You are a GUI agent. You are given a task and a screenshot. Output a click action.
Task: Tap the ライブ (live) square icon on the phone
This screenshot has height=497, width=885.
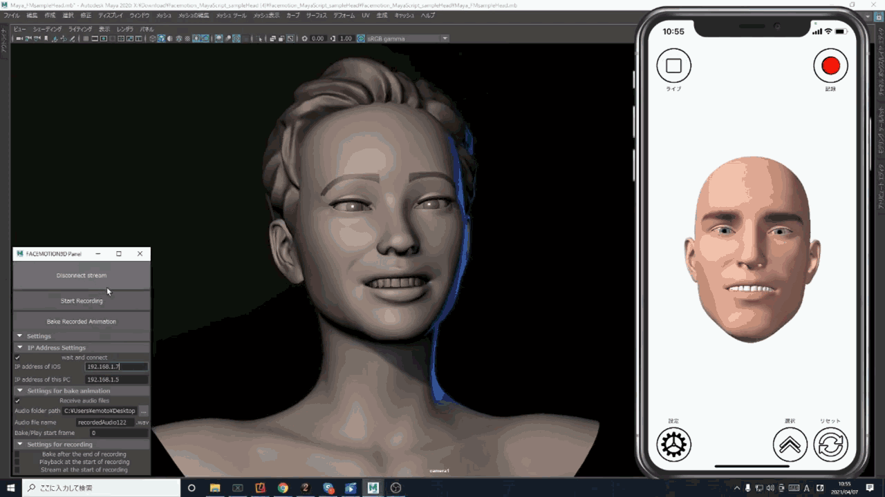coord(673,66)
